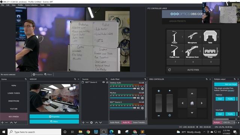The width and height of the screenshot is (240, 135).
Task: Move selected scene up
Action: coord(11,123)
